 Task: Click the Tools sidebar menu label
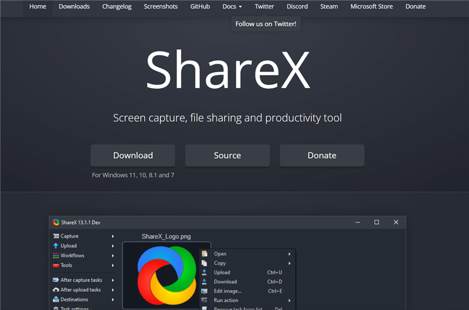click(66, 265)
